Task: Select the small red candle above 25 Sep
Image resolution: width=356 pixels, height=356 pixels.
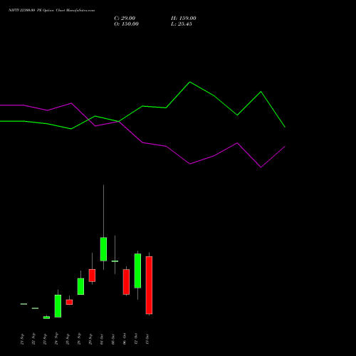Action: [x=69, y=302]
